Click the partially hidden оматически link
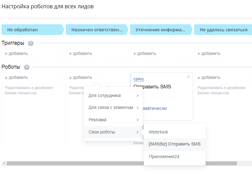This screenshot has height=174, width=252. click(155, 109)
